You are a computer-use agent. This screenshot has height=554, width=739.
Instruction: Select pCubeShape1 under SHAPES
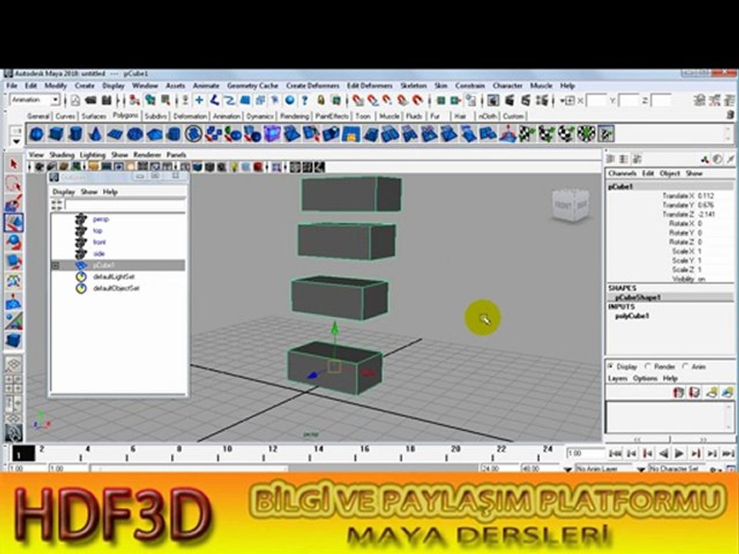638,297
